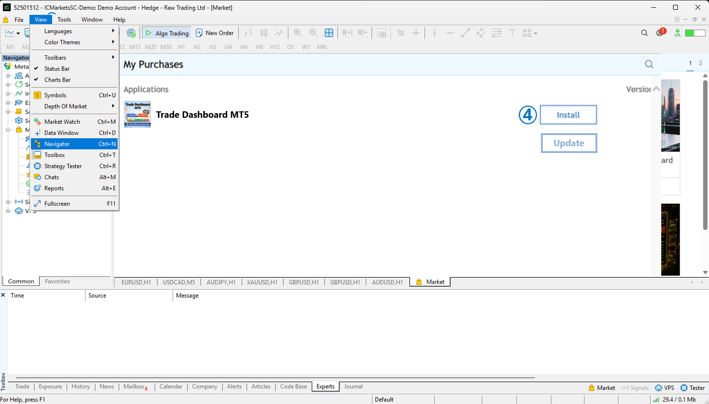Open the Favorites tab in Navigator
709x404 pixels.
pos(57,282)
